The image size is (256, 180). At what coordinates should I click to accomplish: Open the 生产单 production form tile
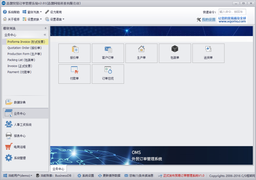click(141, 53)
